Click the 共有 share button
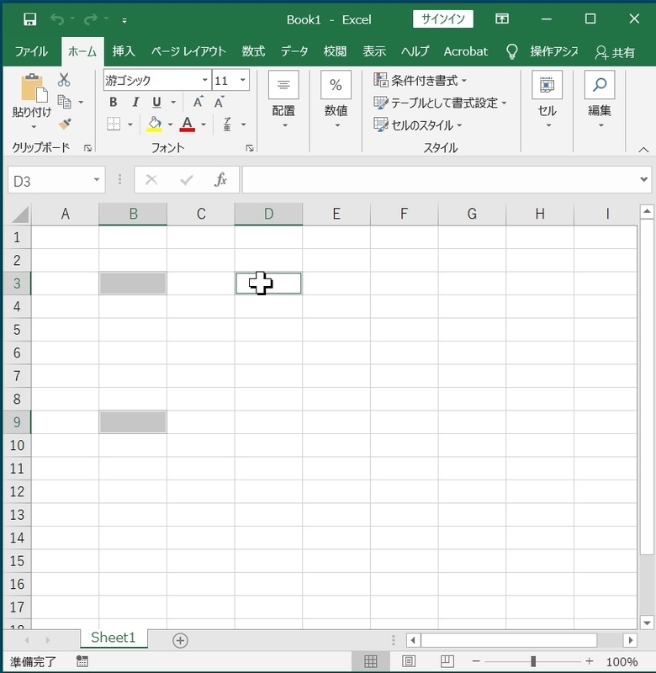This screenshot has width=656, height=673. point(615,52)
